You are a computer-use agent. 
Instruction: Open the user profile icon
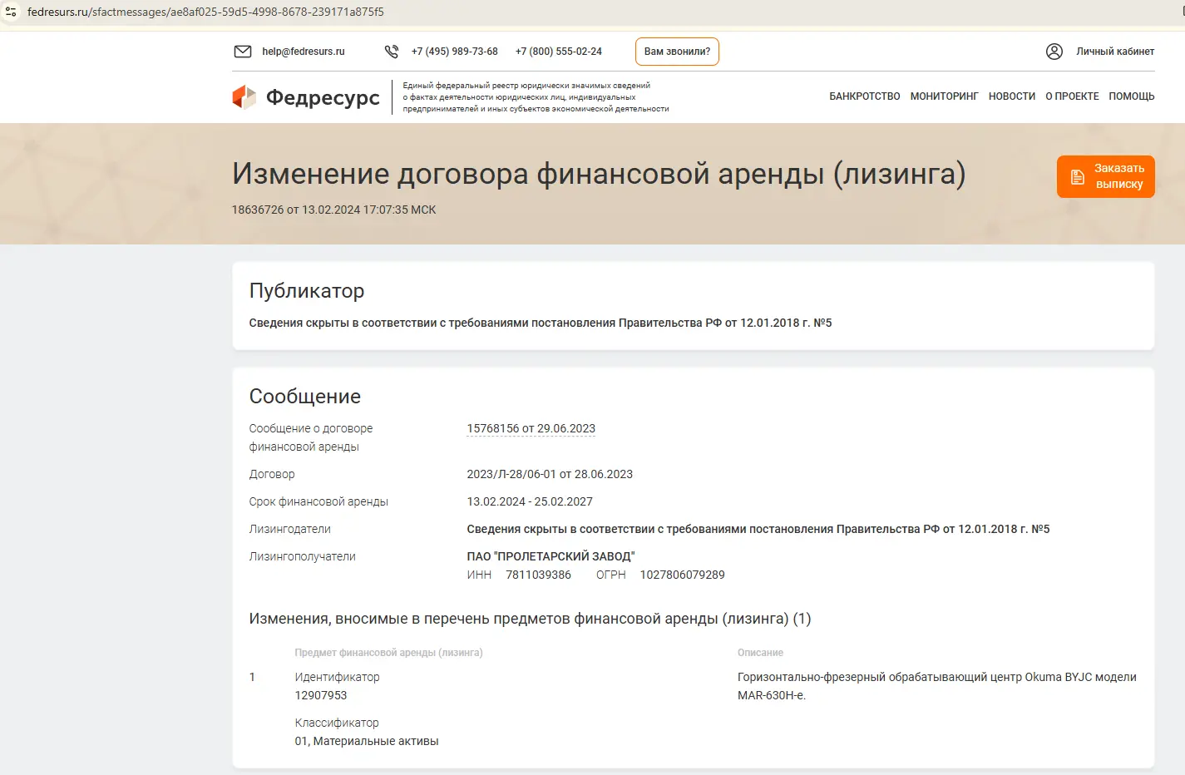click(1054, 52)
